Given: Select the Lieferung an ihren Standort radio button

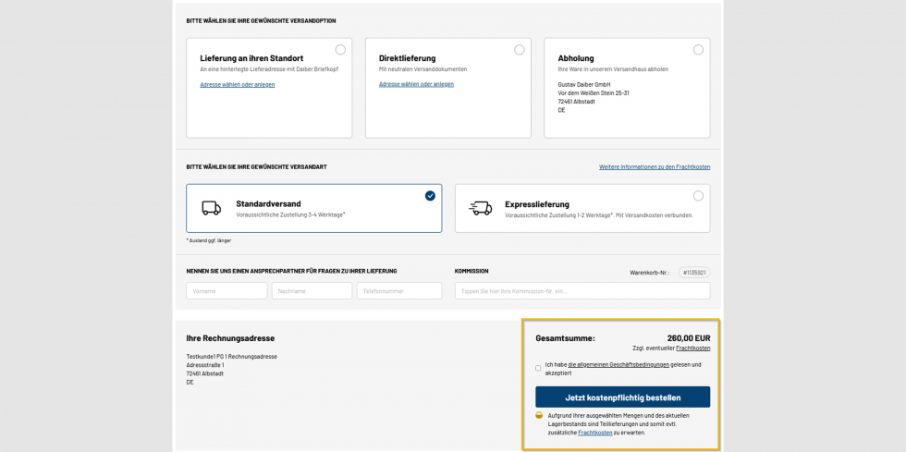Looking at the screenshot, I should [x=340, y=50].
